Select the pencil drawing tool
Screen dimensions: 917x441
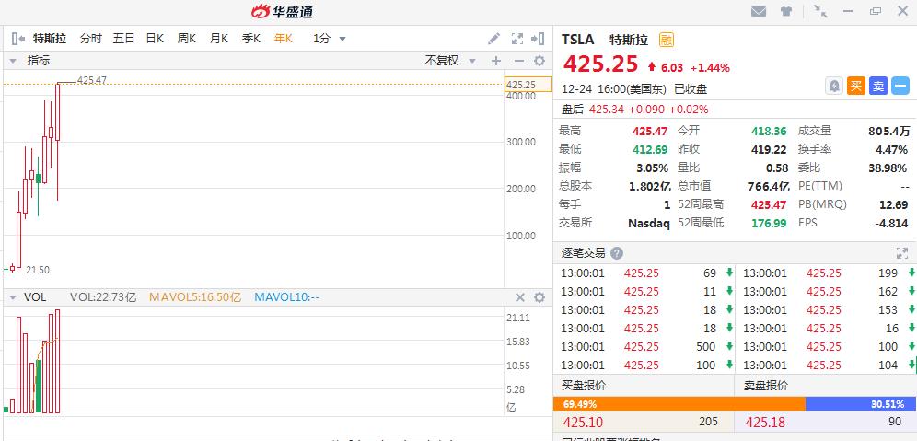pyautogui.click(x=494, y=39)
